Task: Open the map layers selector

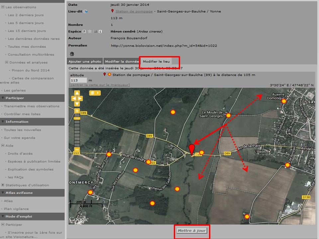Action: pos(95,93)
